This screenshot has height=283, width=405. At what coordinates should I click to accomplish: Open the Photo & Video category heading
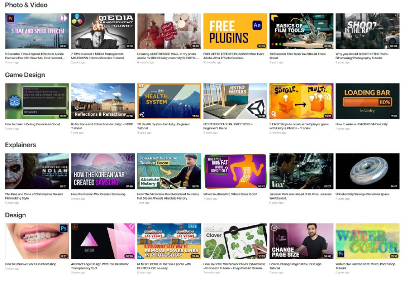click(x=26, y=5)
